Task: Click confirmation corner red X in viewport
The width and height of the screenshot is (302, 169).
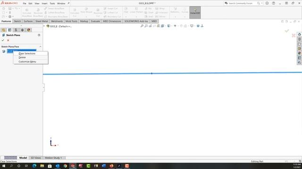Action: click(294, 36)
